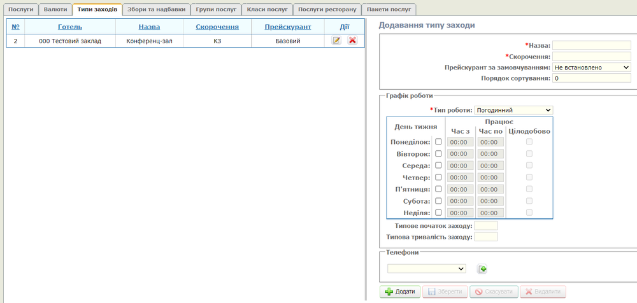Click the Порядок сортування field
Screen dimensions: 637x303
click(x=591, y=78)
